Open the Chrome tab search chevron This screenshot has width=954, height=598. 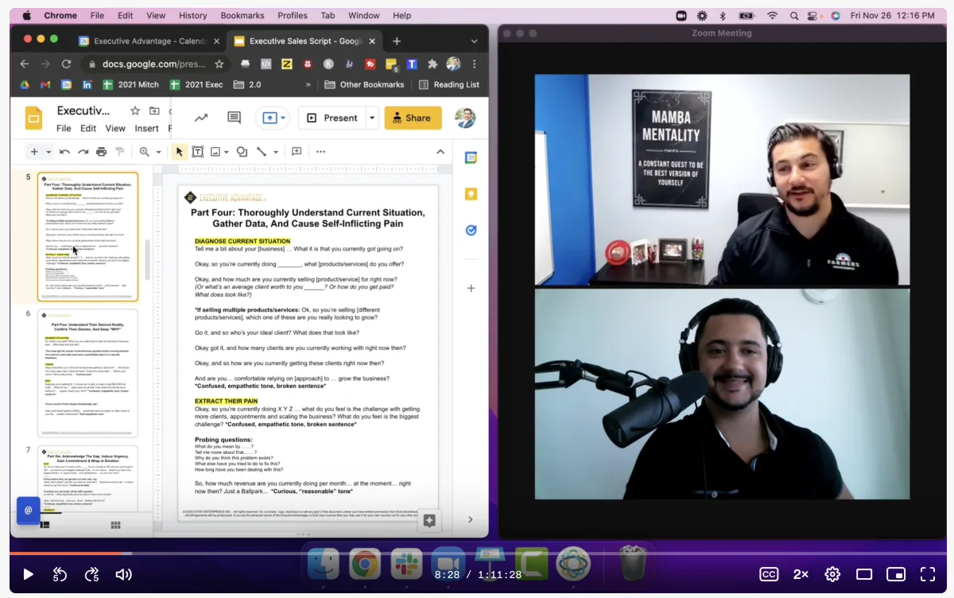coord(475,41)
